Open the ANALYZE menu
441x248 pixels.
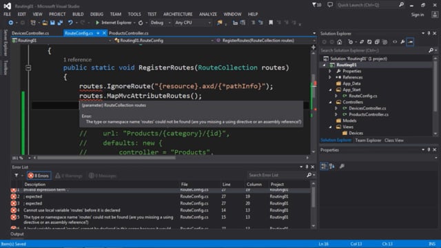(208, 14)
